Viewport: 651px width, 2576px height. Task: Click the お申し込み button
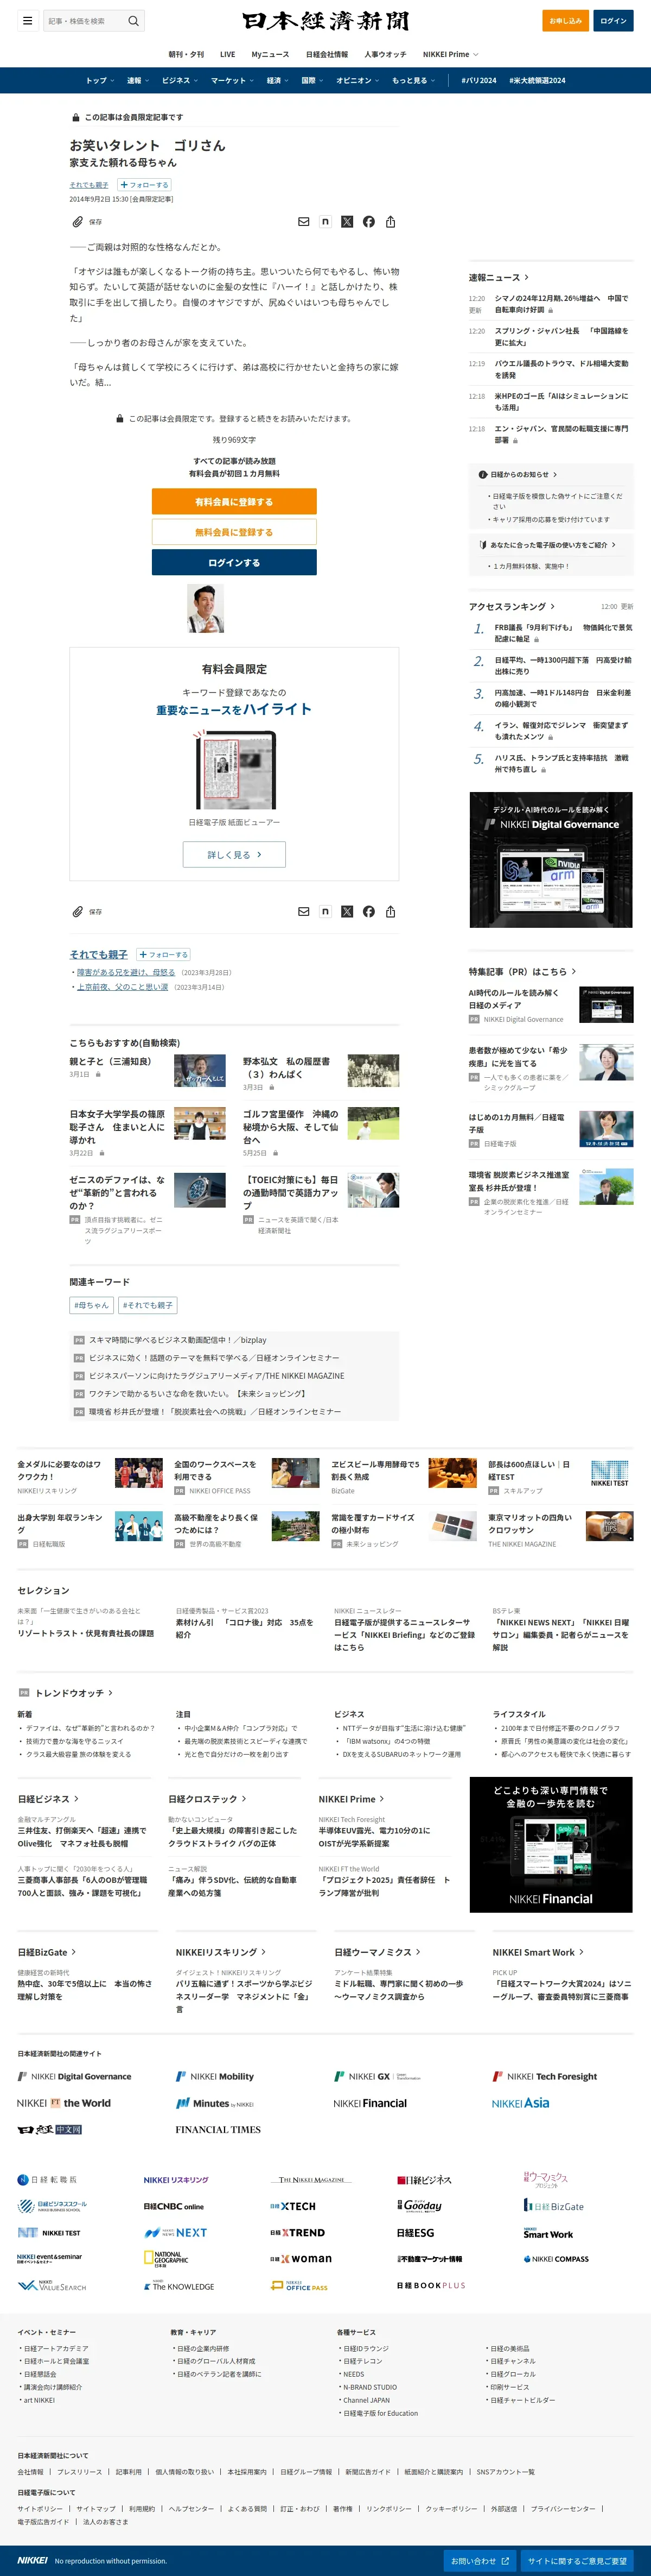click(565, 20)
